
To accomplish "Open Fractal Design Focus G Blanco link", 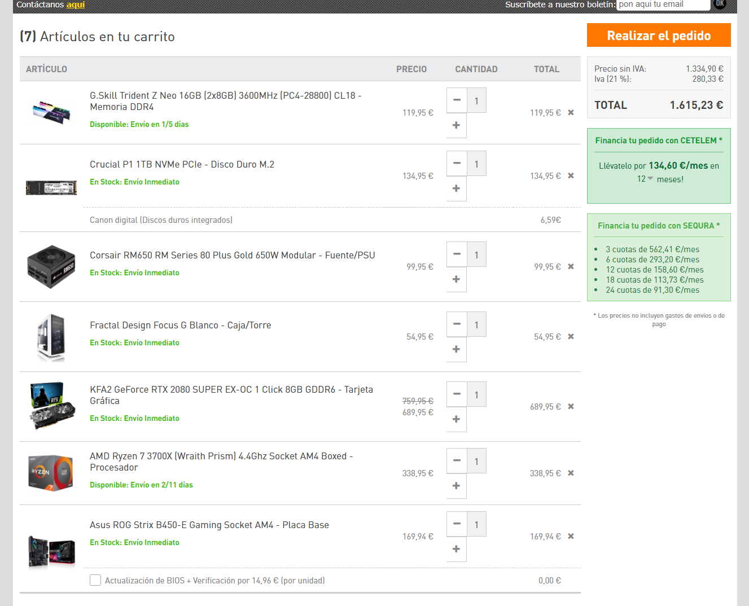I will tap(181, 325).
